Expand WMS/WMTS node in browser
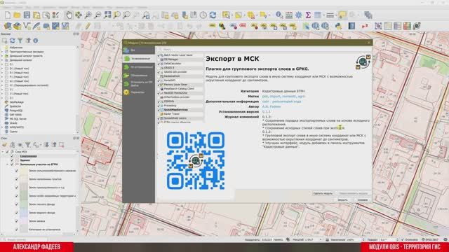 coord(2,127)
